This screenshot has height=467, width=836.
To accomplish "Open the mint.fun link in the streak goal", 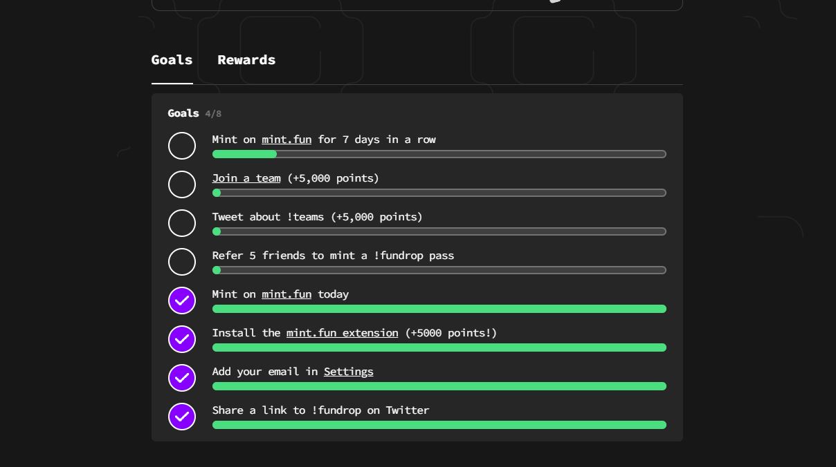I will (x=287, y=140).
